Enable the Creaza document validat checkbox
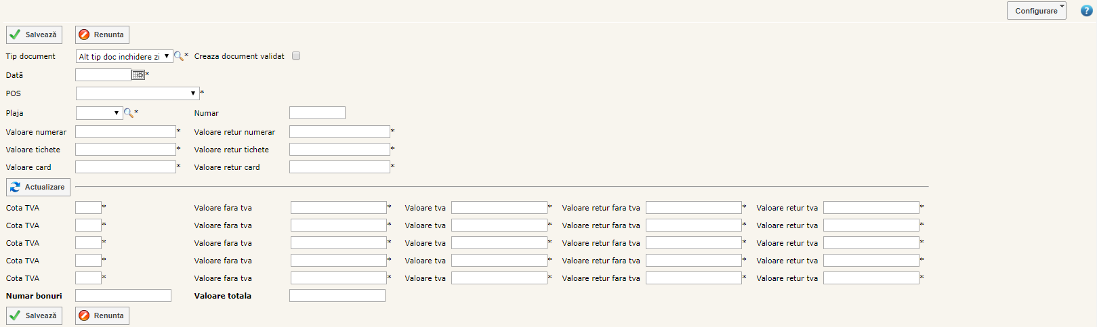 pos(296,56)
